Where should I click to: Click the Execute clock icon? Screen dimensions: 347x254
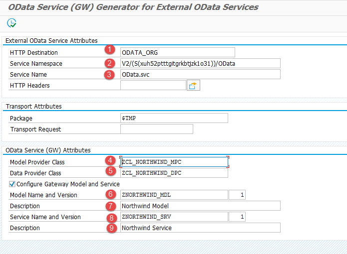(x=11, y=23)
